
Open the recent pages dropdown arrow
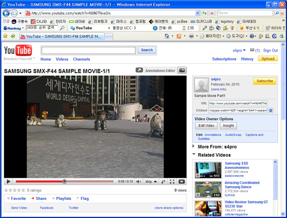[20, 13]
